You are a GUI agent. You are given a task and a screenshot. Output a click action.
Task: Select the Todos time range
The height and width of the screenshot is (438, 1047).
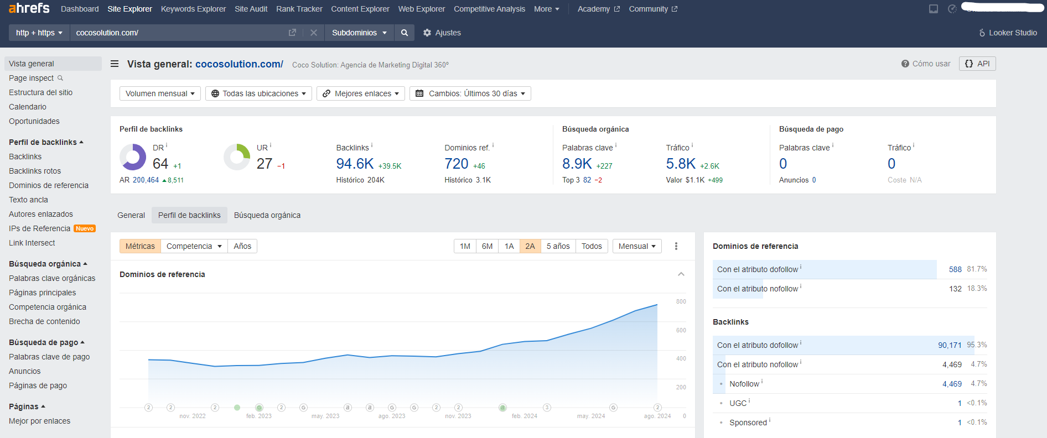point(592,246)
